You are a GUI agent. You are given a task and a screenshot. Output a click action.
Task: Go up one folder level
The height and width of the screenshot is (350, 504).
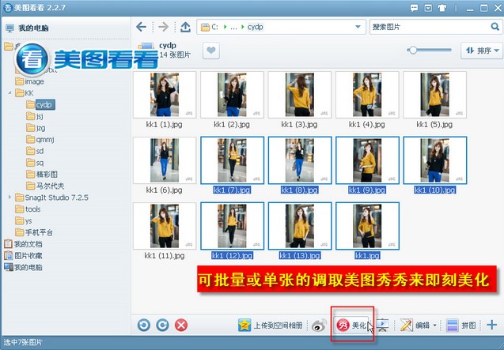[x=185, y=27]
